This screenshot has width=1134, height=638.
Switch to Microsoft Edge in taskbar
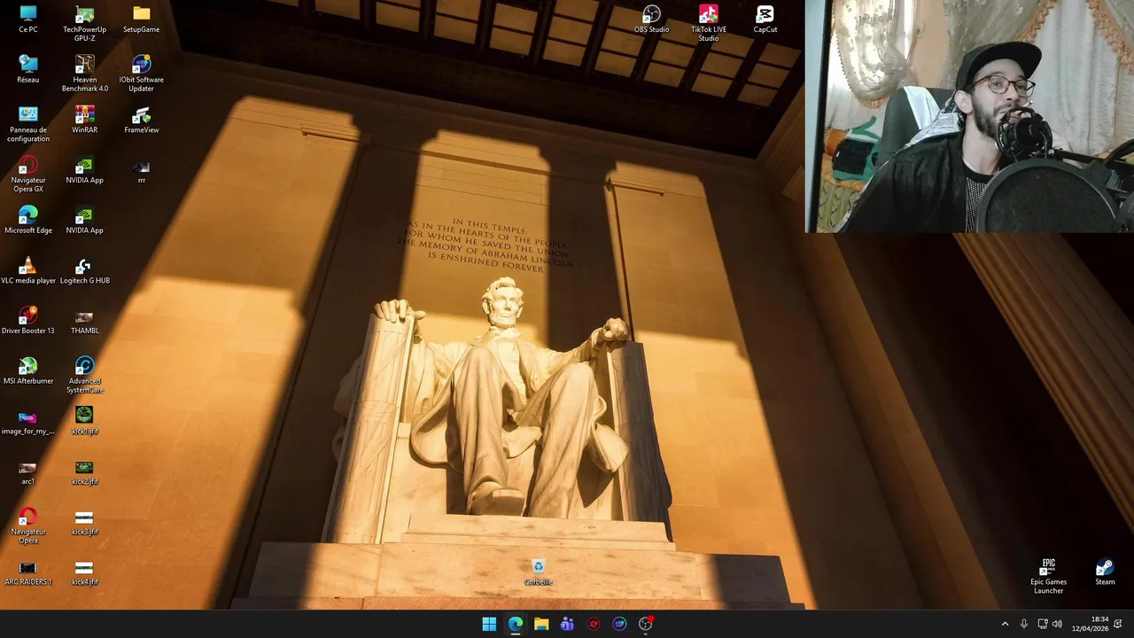(516, 624)
